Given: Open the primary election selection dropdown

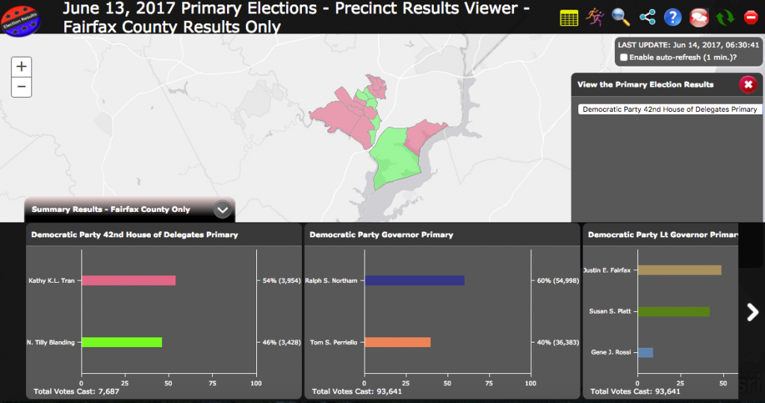Looking at the screenshot, I should point(669,109).
